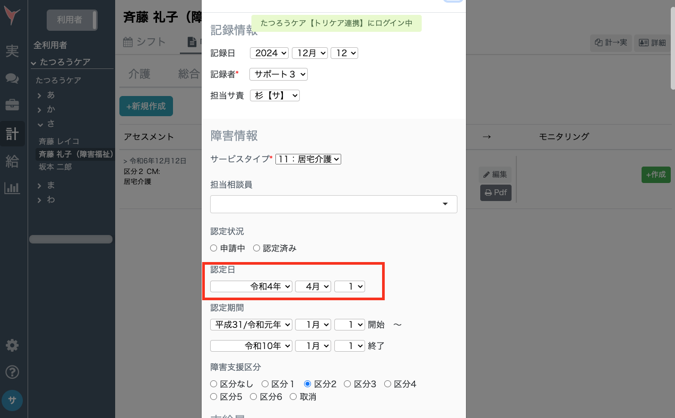
Task: Expand the あ group in user tree
Action: point(40,95)
